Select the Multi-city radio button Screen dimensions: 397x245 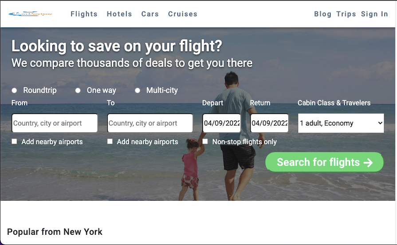point(138,91)
